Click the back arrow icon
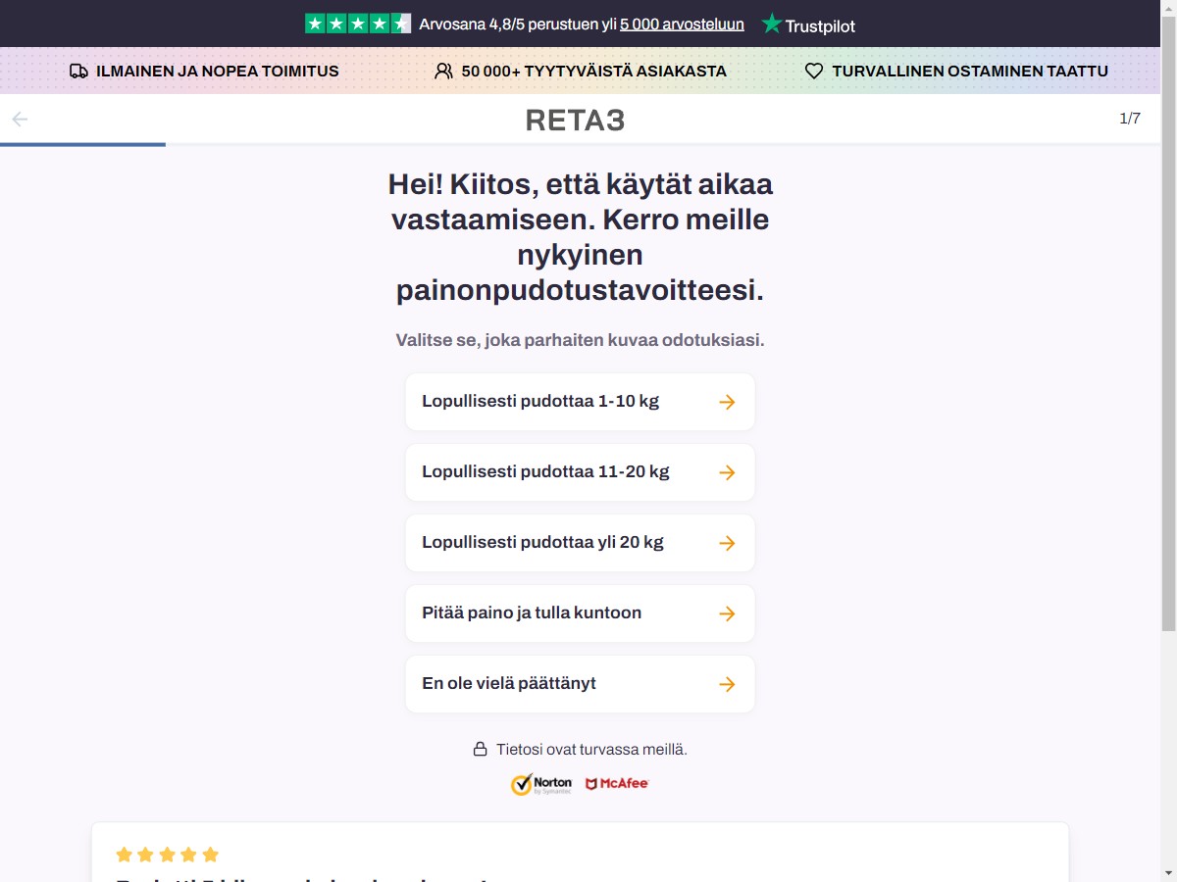The width and height of the screenshot is (1177, 882). click(20, 120)
